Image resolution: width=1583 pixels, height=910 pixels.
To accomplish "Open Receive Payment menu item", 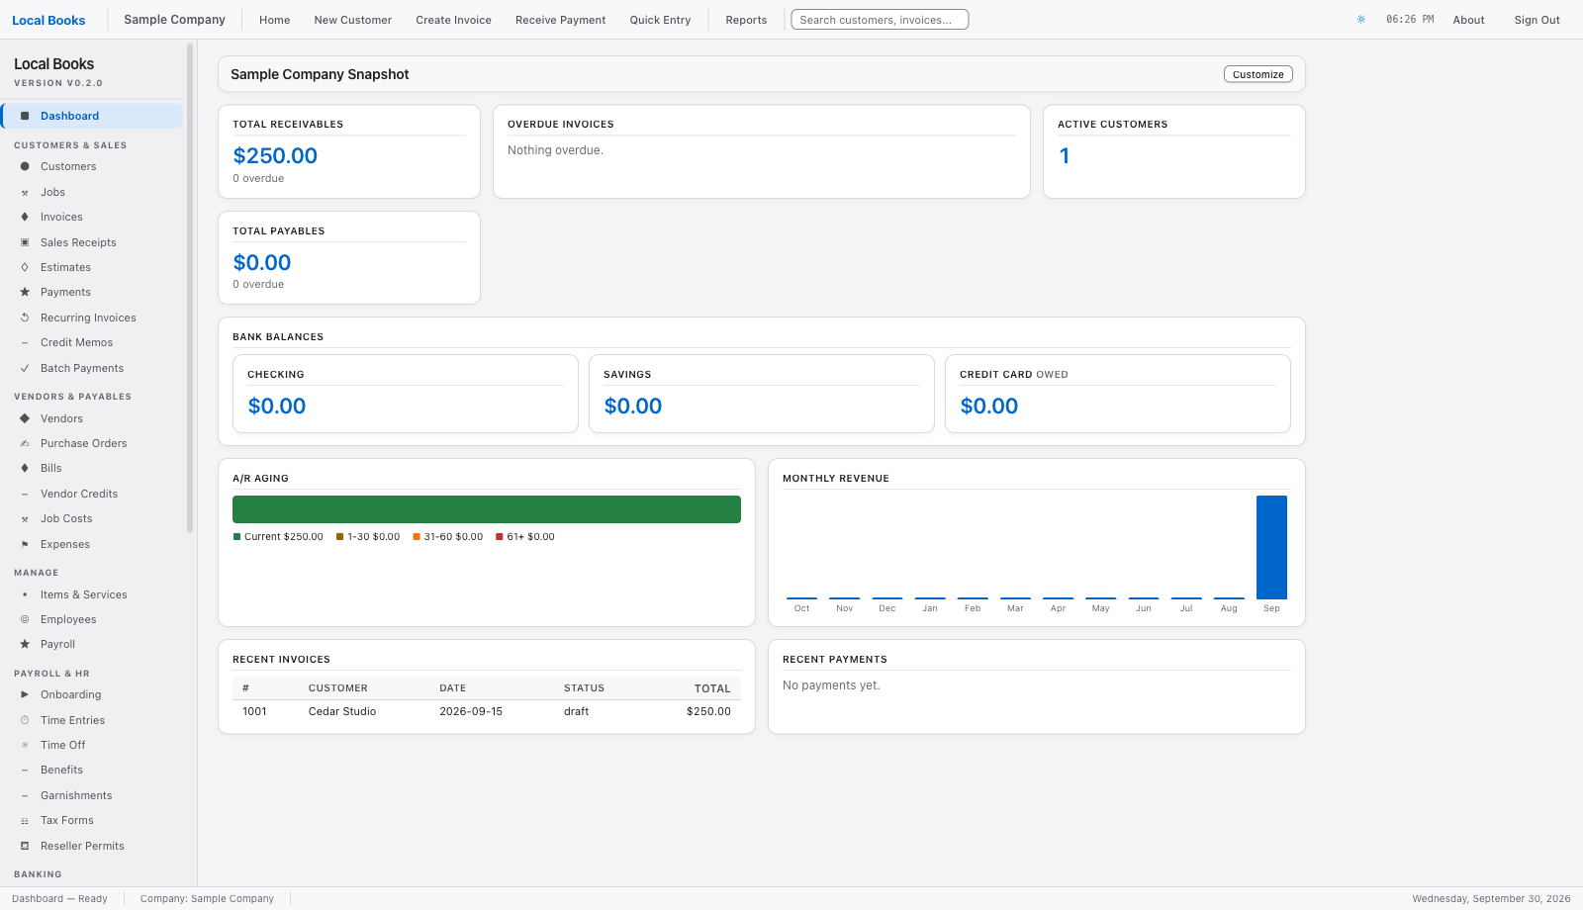I will point(560,20).
